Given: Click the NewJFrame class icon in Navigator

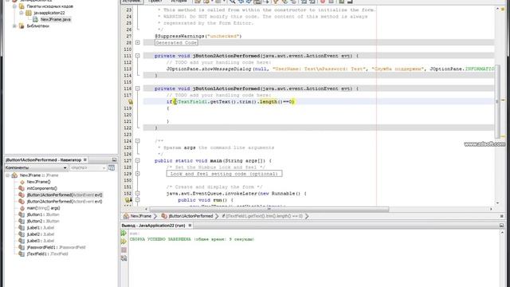Looking at the screenshot, I should point(14,175).
